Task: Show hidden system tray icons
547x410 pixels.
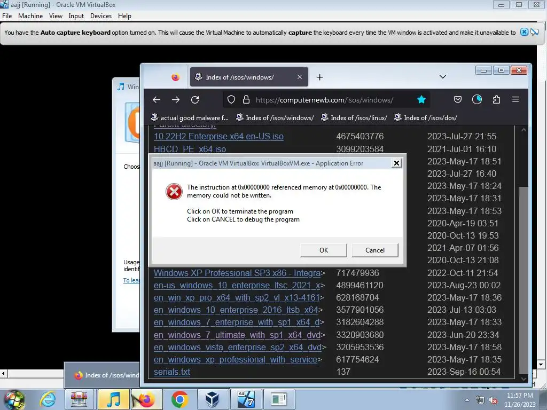Action: tap(467, 400)
